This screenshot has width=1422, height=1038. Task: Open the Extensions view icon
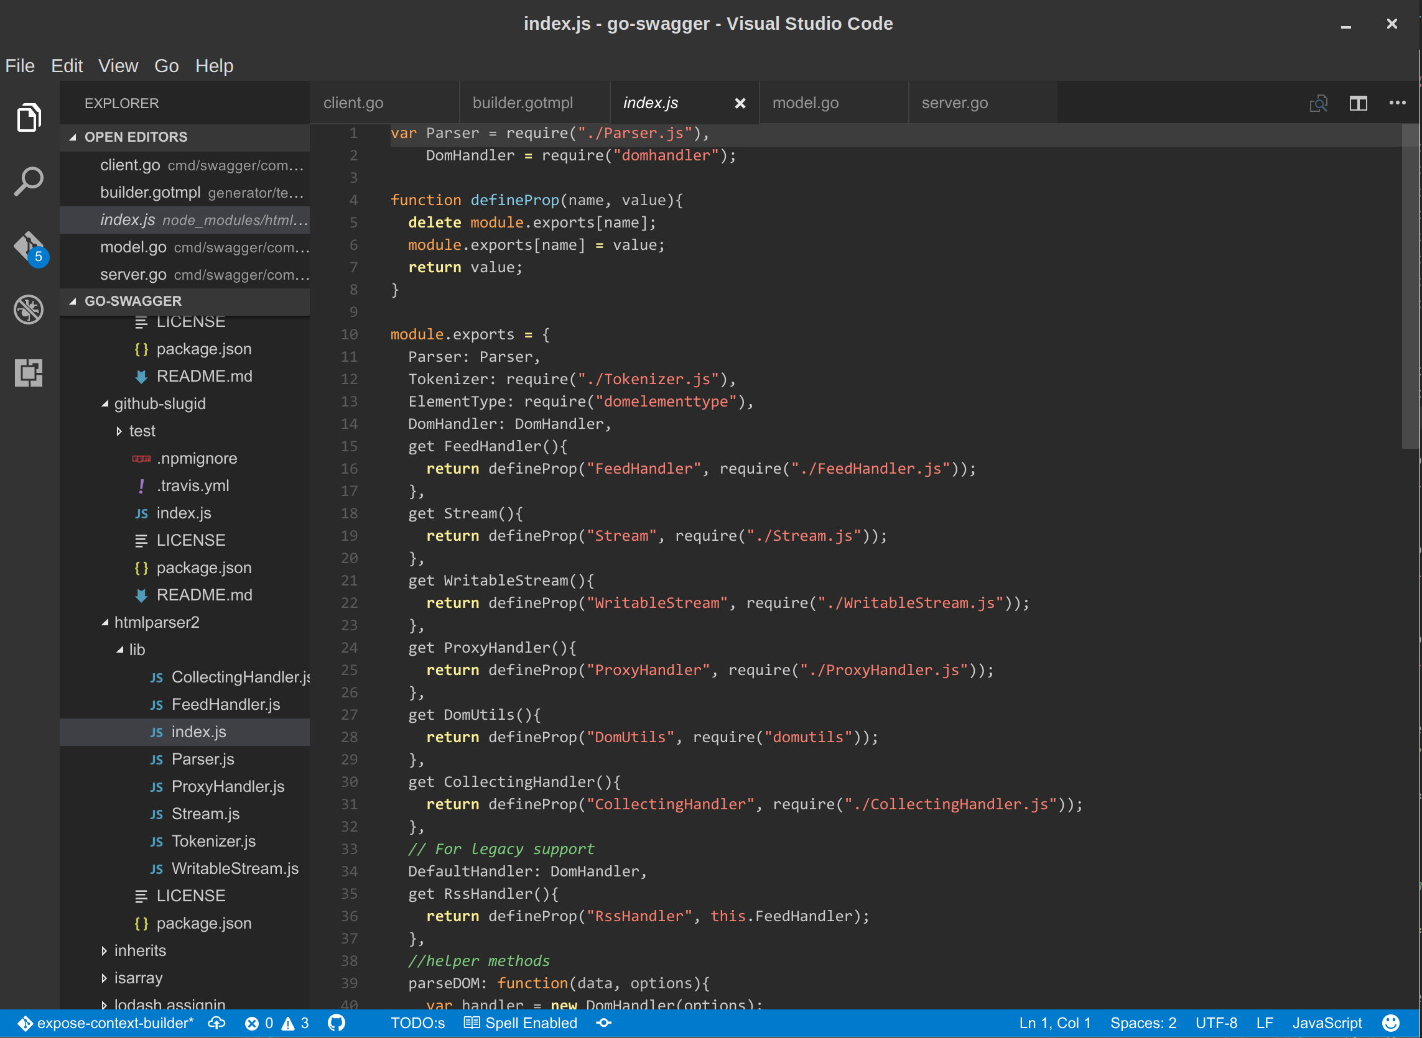point(29,372)
